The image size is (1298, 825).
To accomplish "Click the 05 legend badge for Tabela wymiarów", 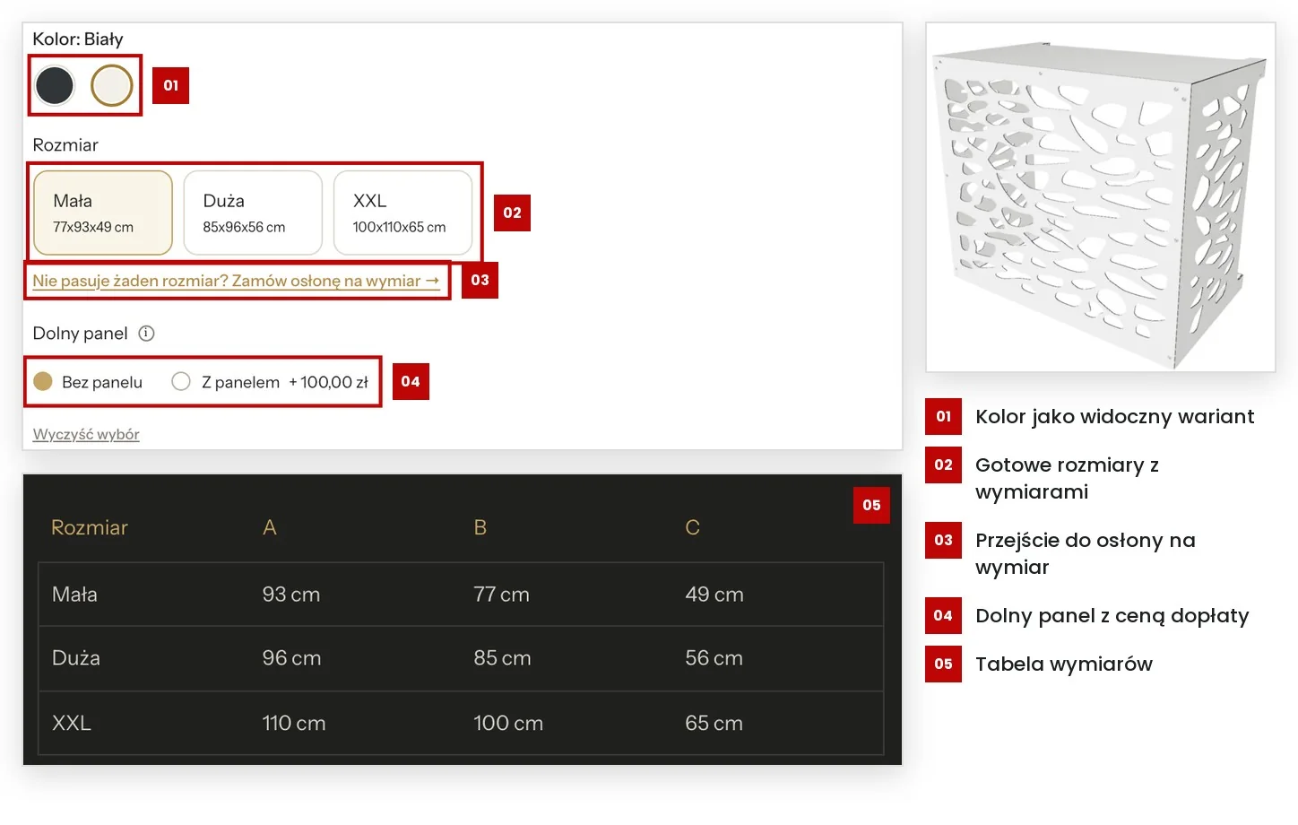I will 943,664.
